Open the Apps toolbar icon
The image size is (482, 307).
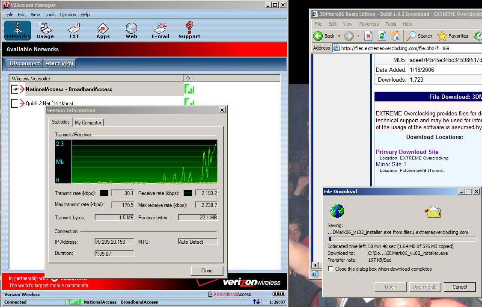point(103,30)
